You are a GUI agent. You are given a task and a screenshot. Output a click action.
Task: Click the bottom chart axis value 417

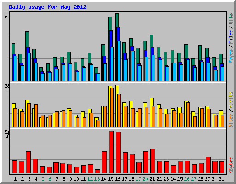tap(7, 133)
